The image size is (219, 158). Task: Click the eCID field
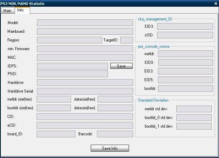click(85, 125)
